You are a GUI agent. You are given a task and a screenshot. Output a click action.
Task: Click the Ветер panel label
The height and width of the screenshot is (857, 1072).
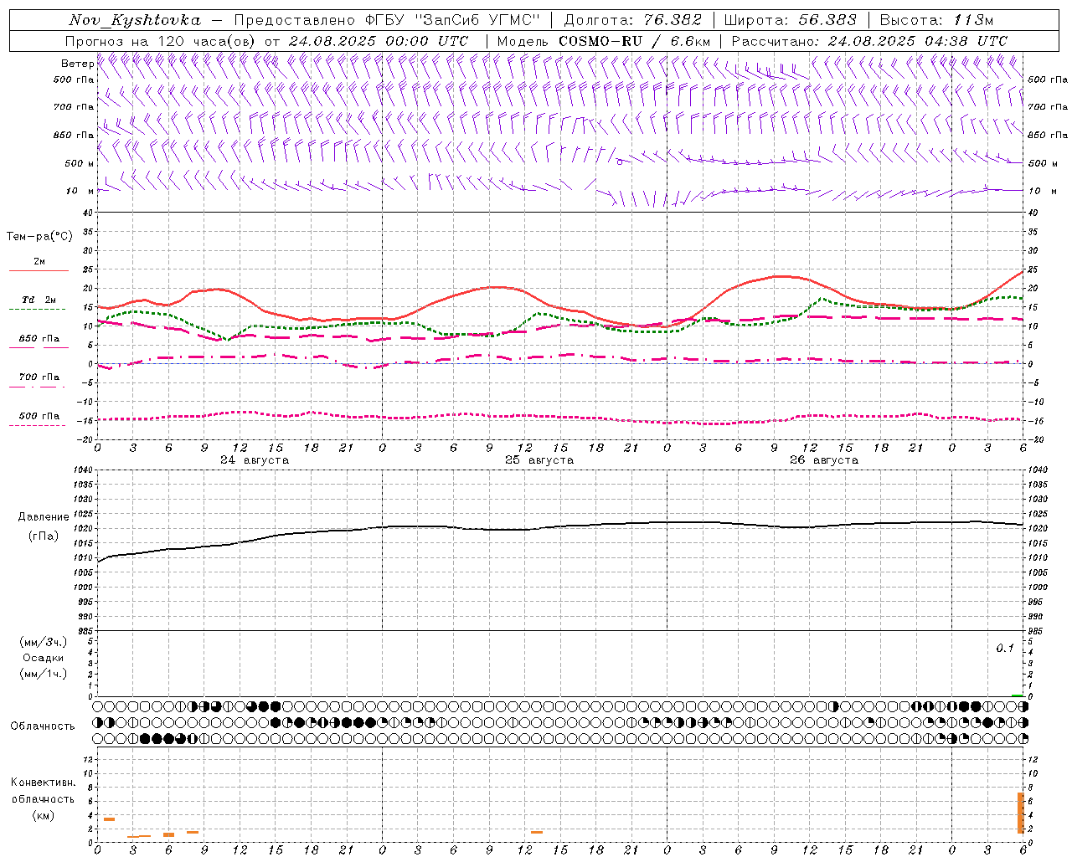(77, 64)
